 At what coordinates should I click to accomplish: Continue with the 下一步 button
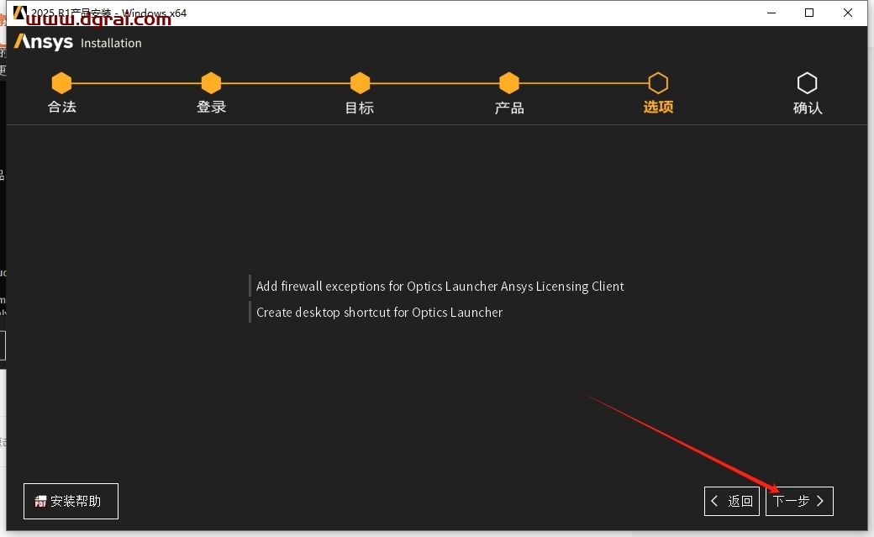(799, 502)
